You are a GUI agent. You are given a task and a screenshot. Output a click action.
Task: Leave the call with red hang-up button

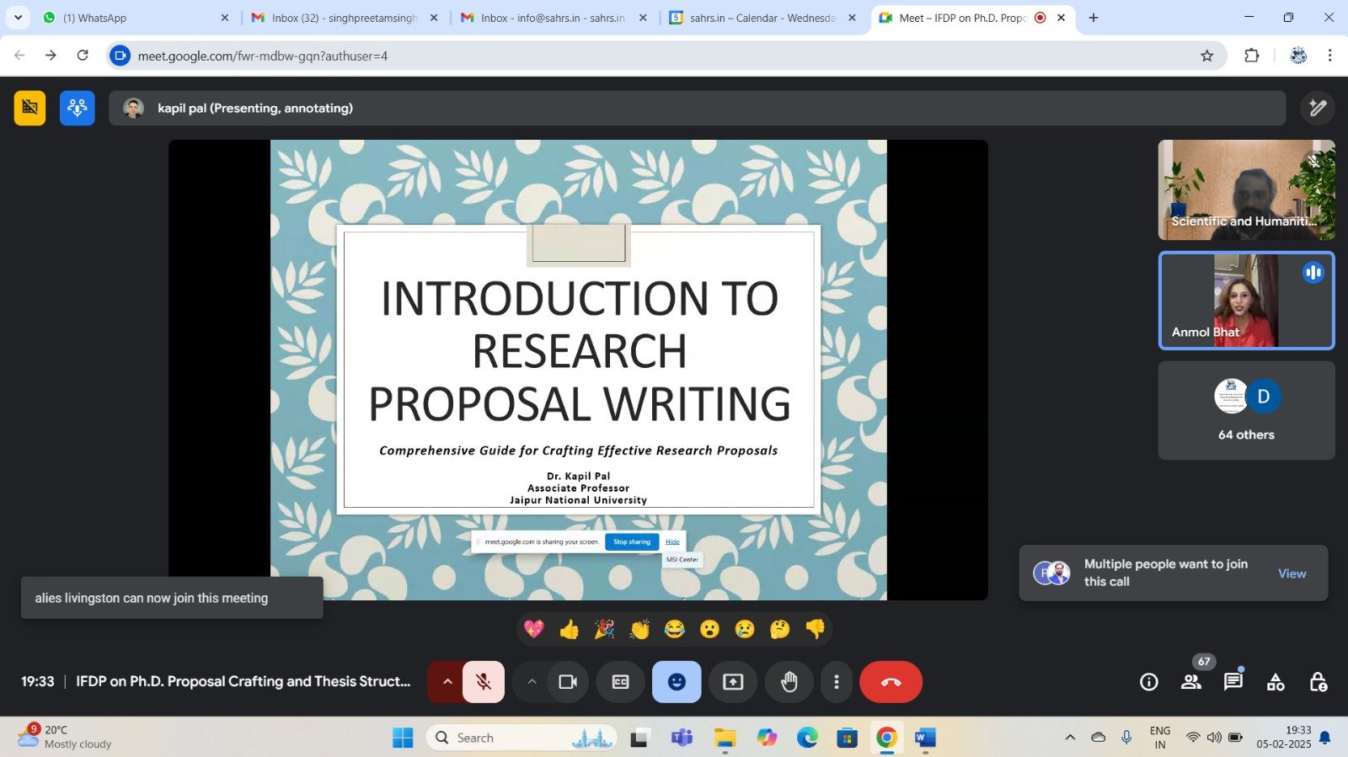coord(891,682)
